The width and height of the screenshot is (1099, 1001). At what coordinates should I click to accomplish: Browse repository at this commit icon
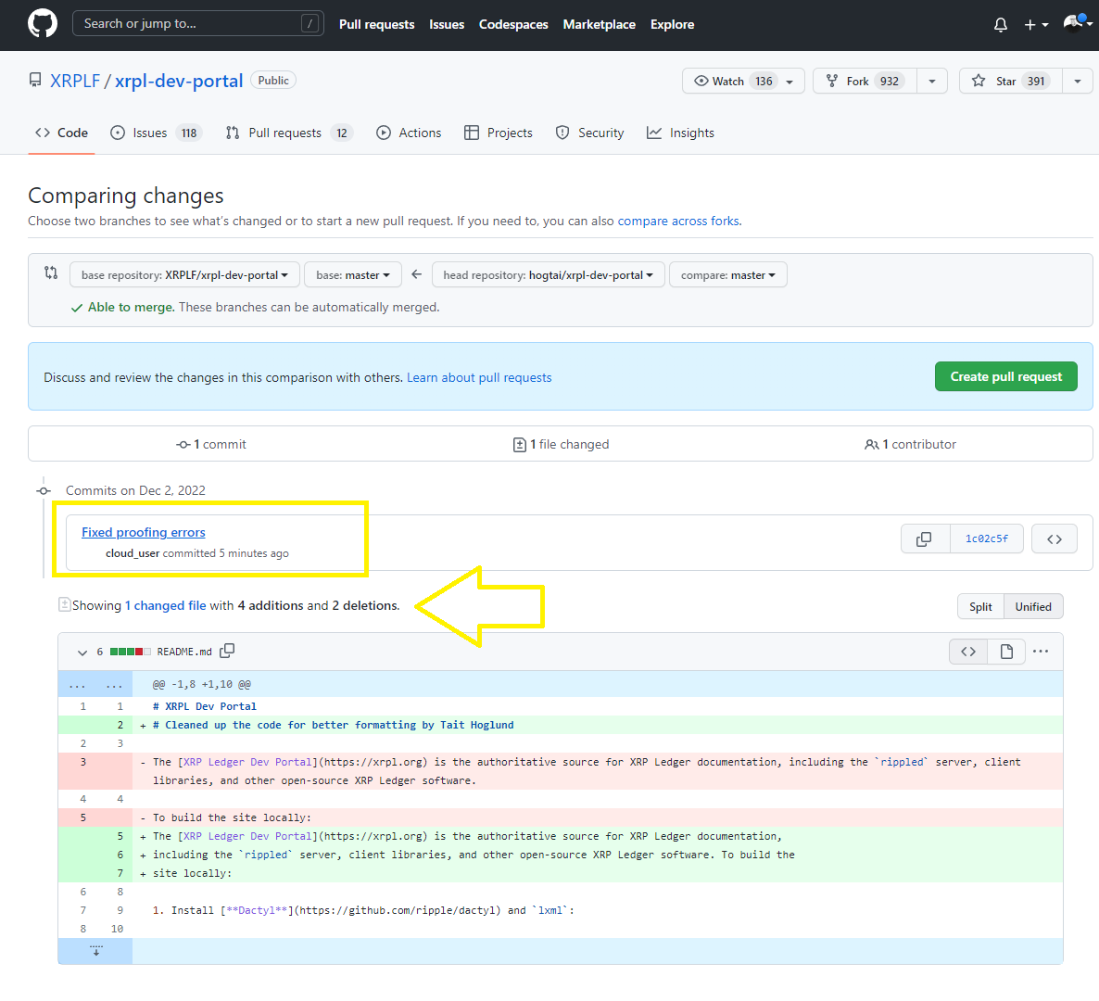1055,539
